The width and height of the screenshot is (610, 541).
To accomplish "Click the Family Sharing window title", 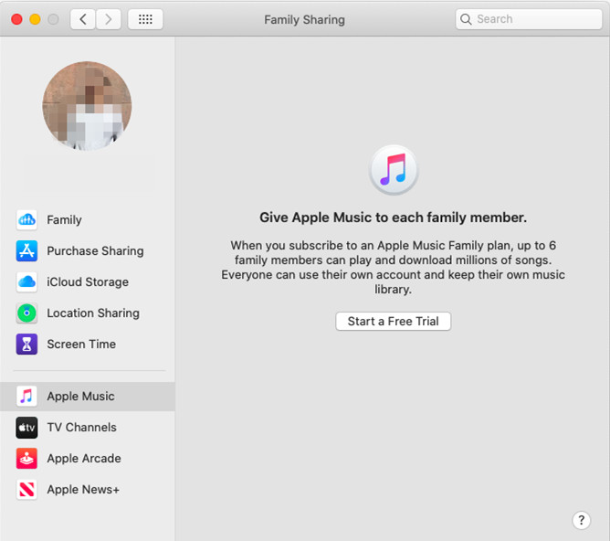I will click(x=305, y=19).
